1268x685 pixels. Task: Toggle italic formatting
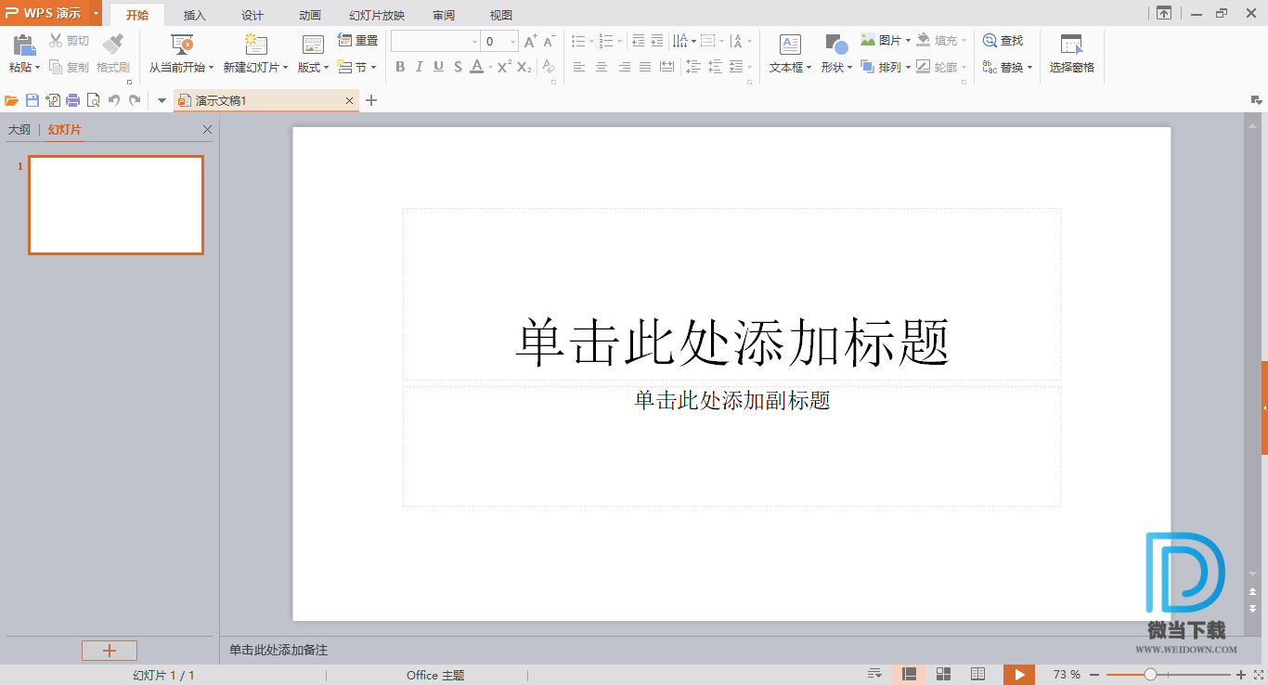pos(420,67)
